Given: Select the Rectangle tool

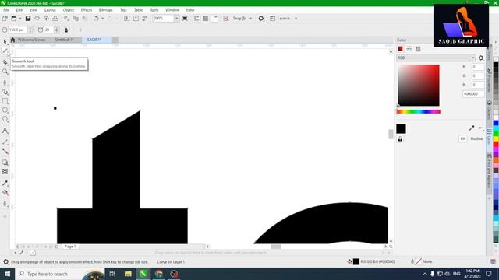Looking at the screenshot, I should 5,101.
